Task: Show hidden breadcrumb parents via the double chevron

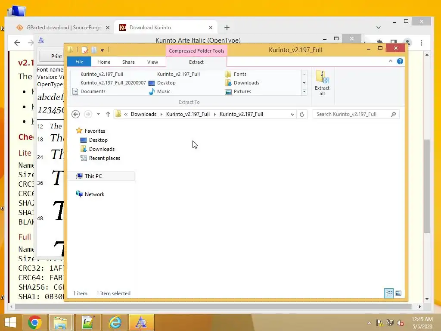Action: [126, 114]
